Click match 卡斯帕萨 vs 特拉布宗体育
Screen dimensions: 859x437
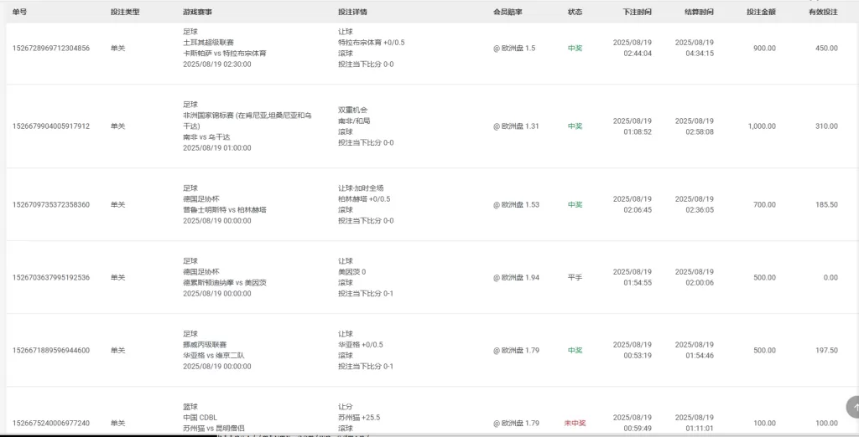(x=225, y=54)
